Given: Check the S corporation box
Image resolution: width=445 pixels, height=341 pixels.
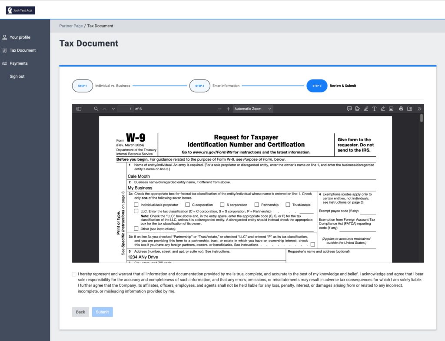Looking at the screenshot, I should (x=222, y=205).
